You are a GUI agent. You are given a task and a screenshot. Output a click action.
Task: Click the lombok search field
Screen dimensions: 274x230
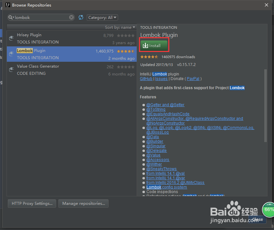42,18
